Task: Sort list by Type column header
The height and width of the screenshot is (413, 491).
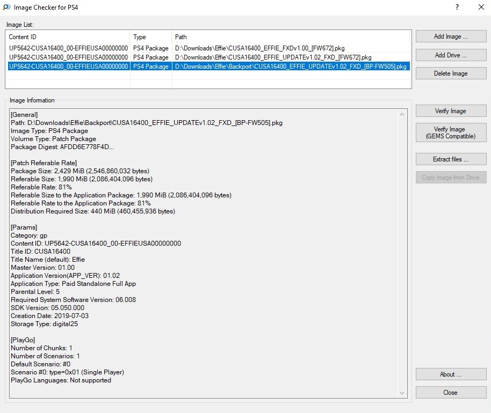Action: point(151,37)
